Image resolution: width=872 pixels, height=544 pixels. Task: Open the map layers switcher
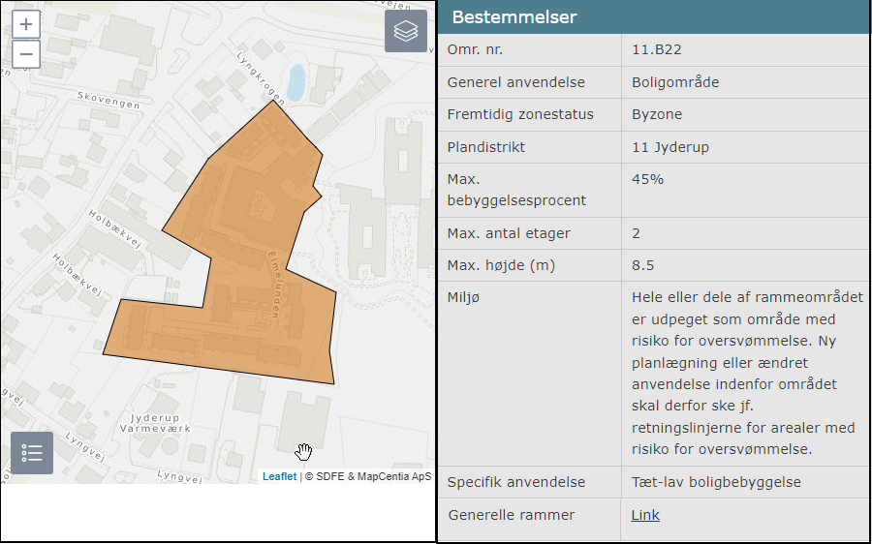(406, 31)
